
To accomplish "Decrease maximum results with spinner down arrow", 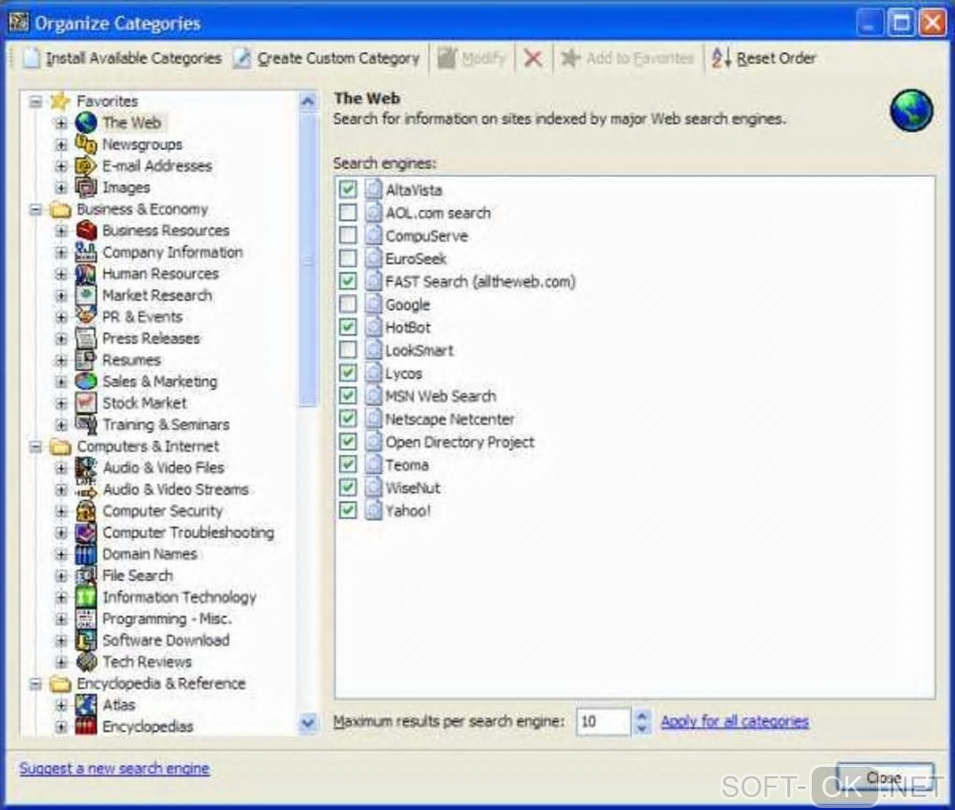I will pyautogui.click(x=641, y=729).
